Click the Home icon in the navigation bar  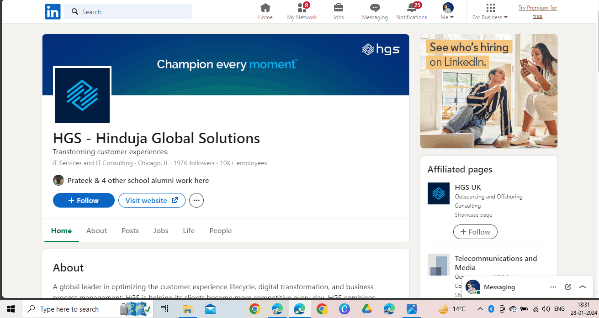pyautogui.click(x=265, y=8)
